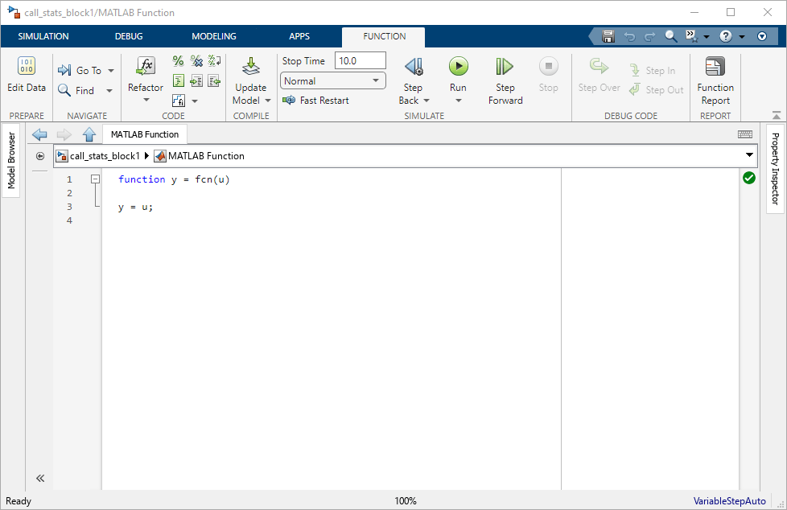Edit the Stop Time field value
Viewport: 787px width, 510px height.
360,60
